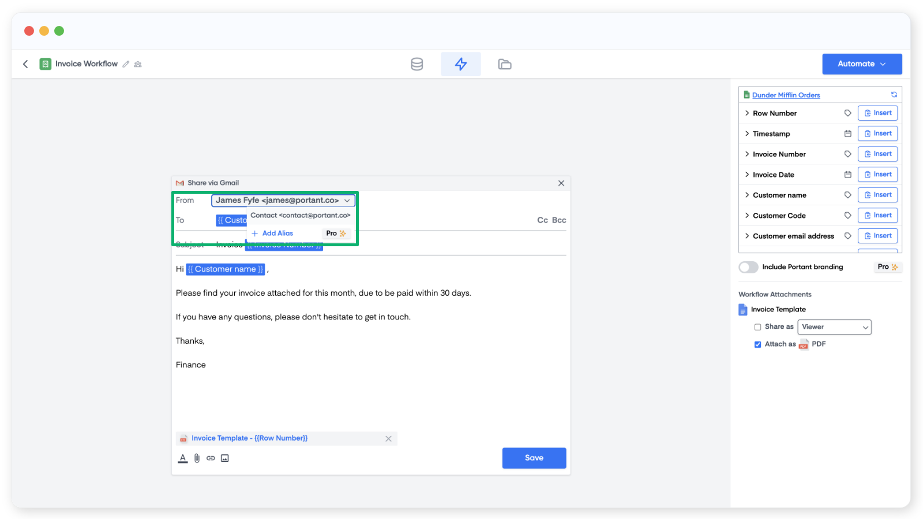Go back using the left arrow
The height and width of the screenshot is (519, 923).
point(25,64)
